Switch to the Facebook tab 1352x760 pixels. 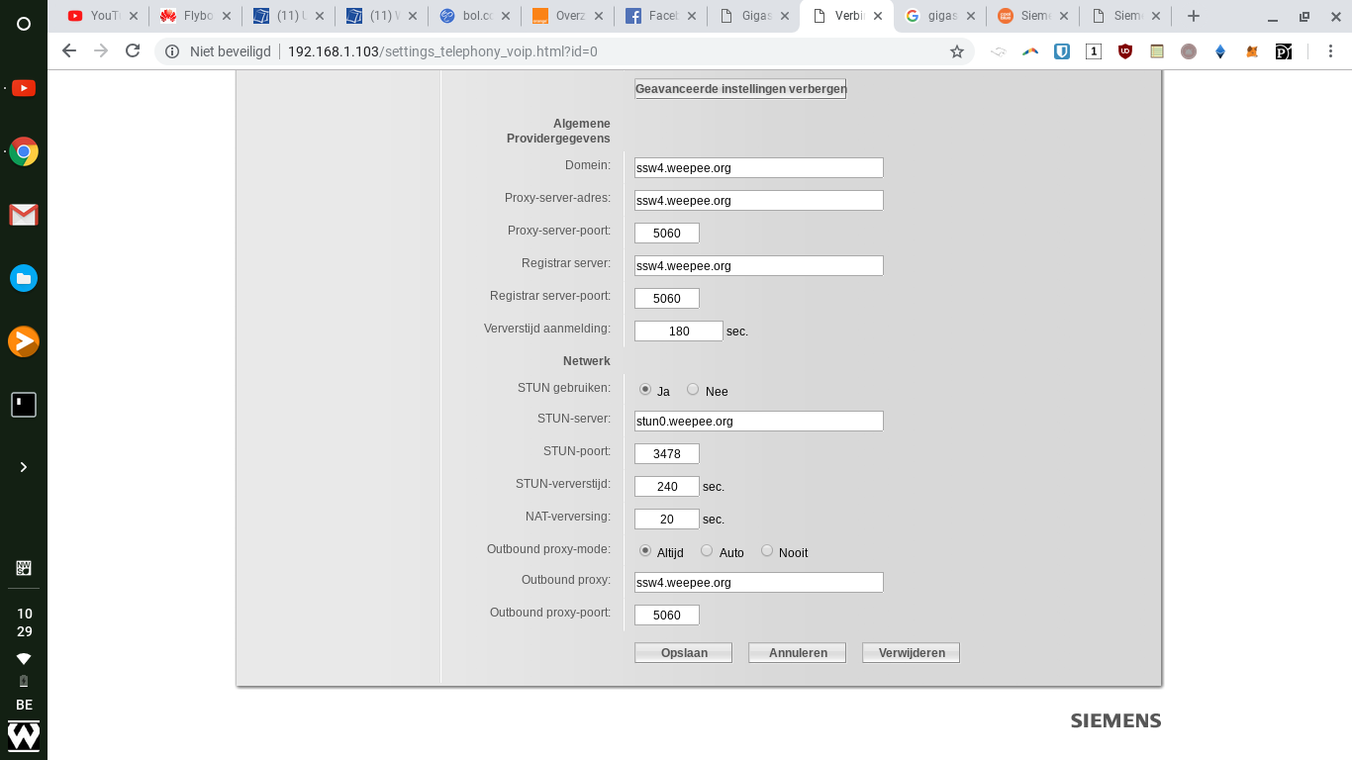click(655, 16)
